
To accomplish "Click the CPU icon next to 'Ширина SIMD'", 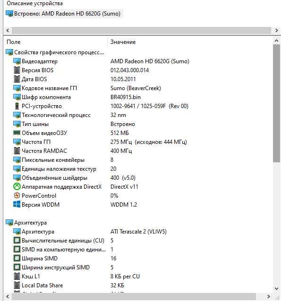I will [x=17, y=259].
